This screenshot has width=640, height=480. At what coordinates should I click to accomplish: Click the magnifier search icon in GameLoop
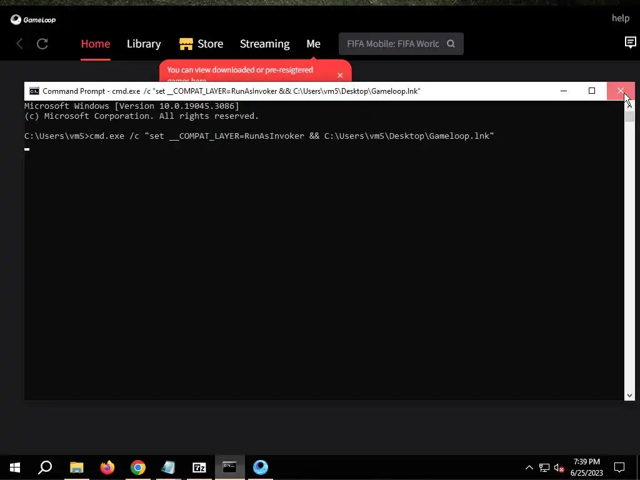[451, 44]
